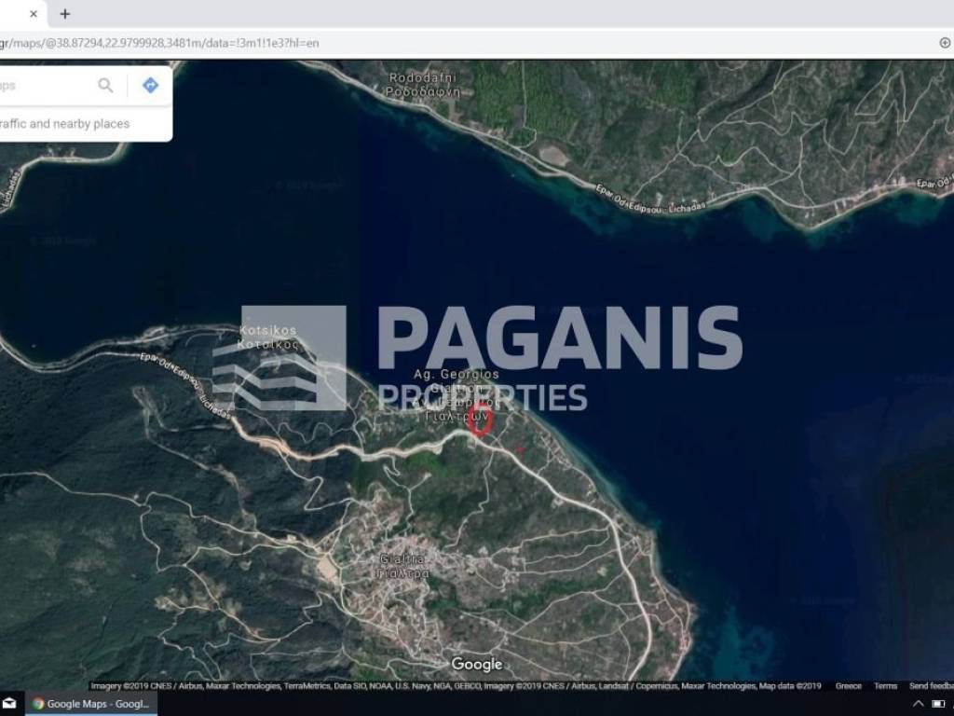Open a new browser tab
This screenshot has width=954, height=716.
click(64, 14)
